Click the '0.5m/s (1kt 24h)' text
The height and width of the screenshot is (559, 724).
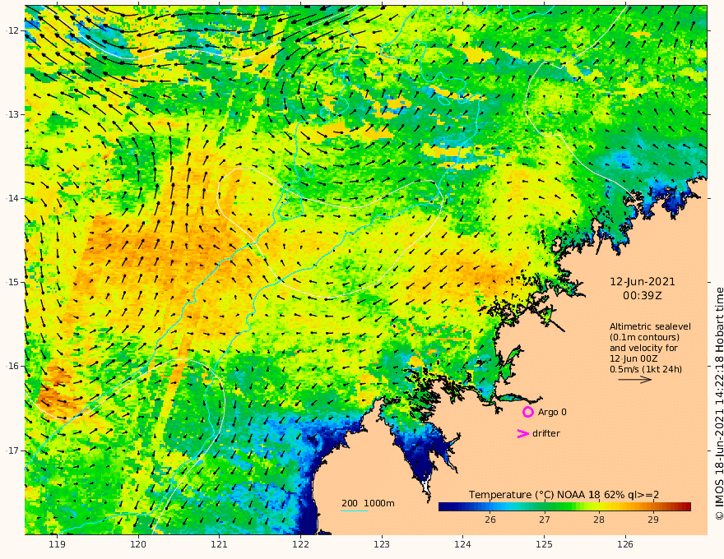point(646,369)
